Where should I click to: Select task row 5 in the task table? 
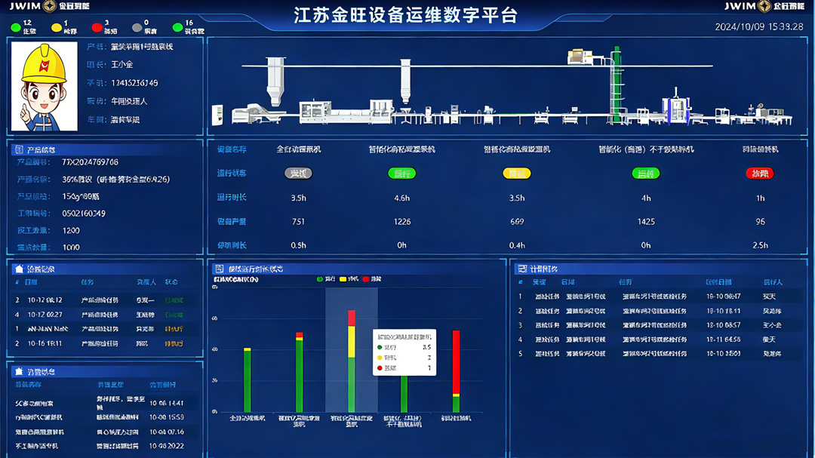click(x=649, y=353)
